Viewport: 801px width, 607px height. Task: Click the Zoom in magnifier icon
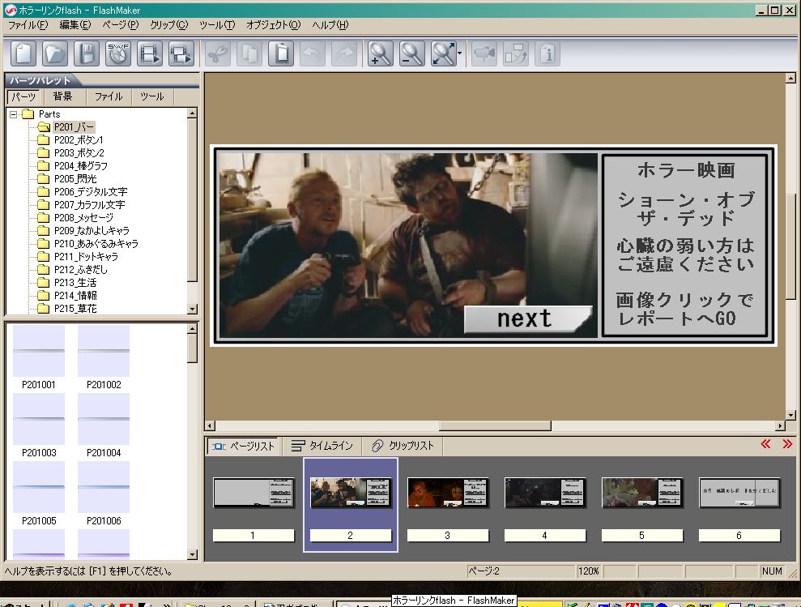pyautogui.click(x=381, y=53)
